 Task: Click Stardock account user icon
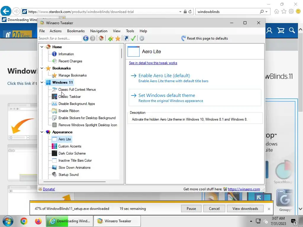269,30
